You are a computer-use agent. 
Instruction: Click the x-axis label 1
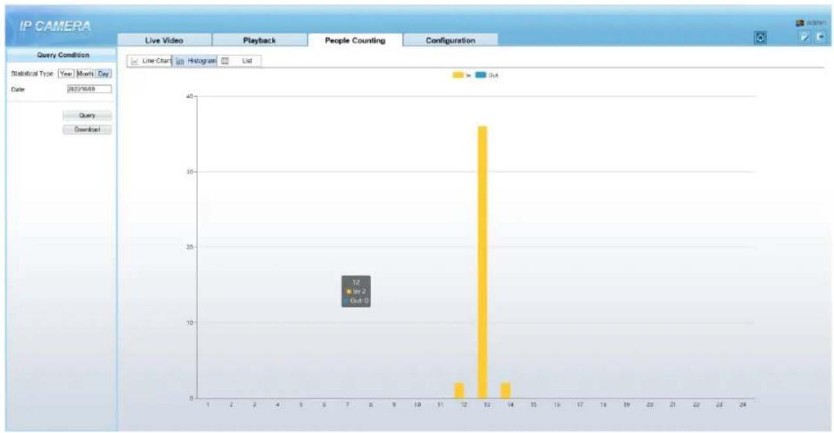tap(208, 406)
